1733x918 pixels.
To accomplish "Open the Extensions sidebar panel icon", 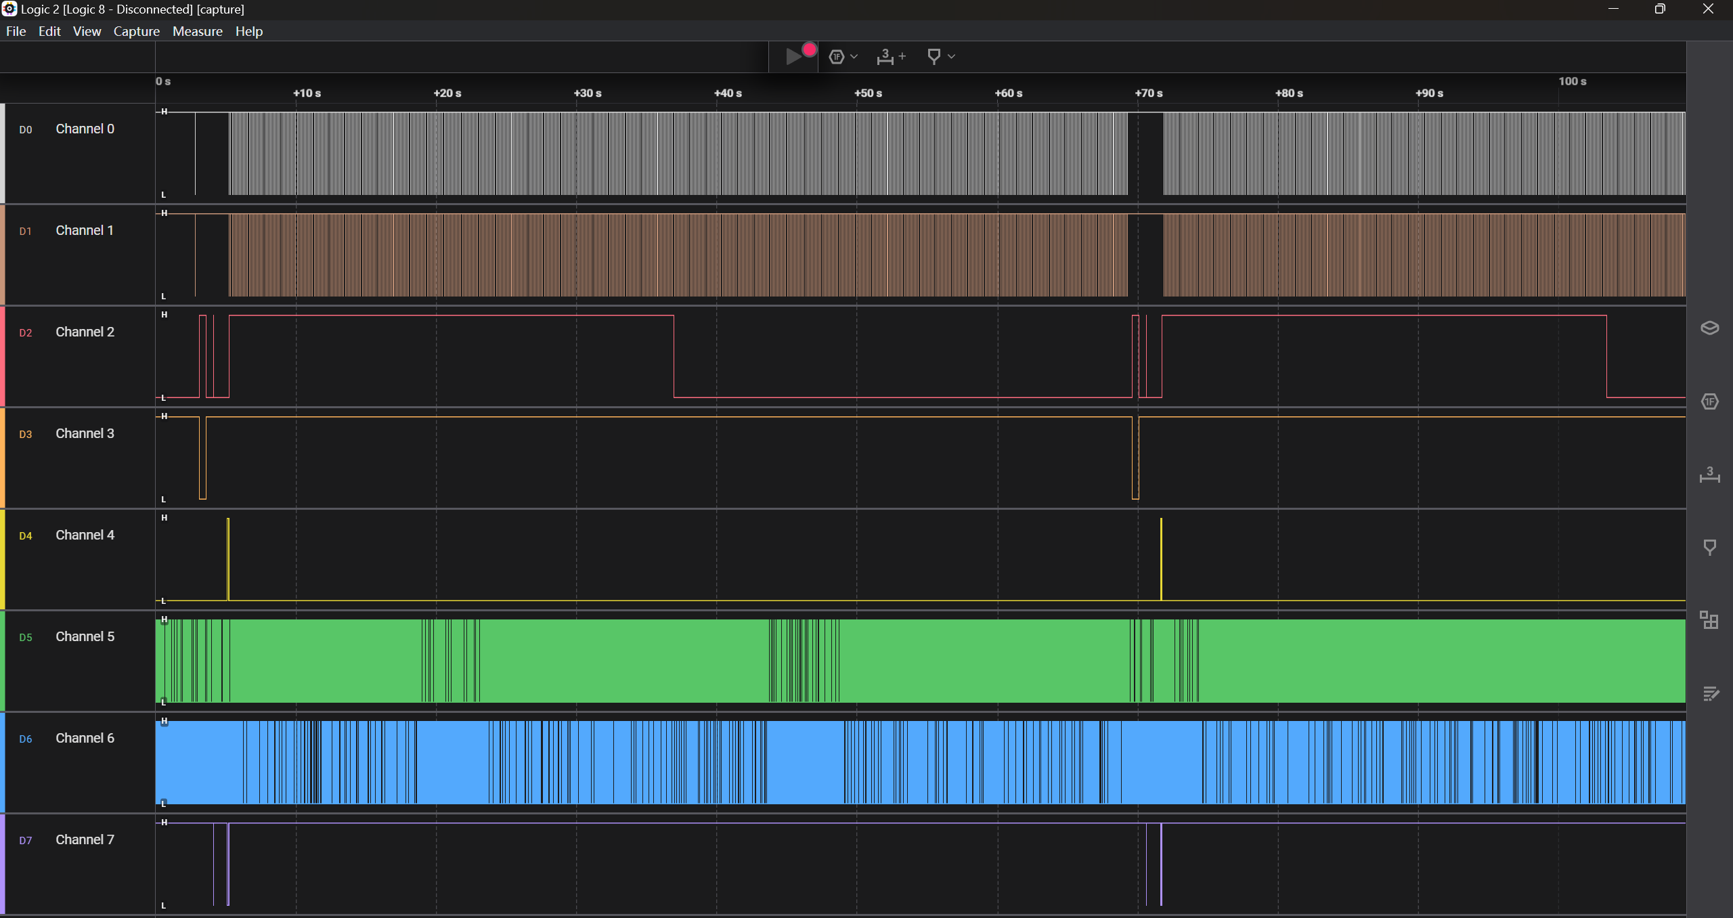I will point(1709,620).
